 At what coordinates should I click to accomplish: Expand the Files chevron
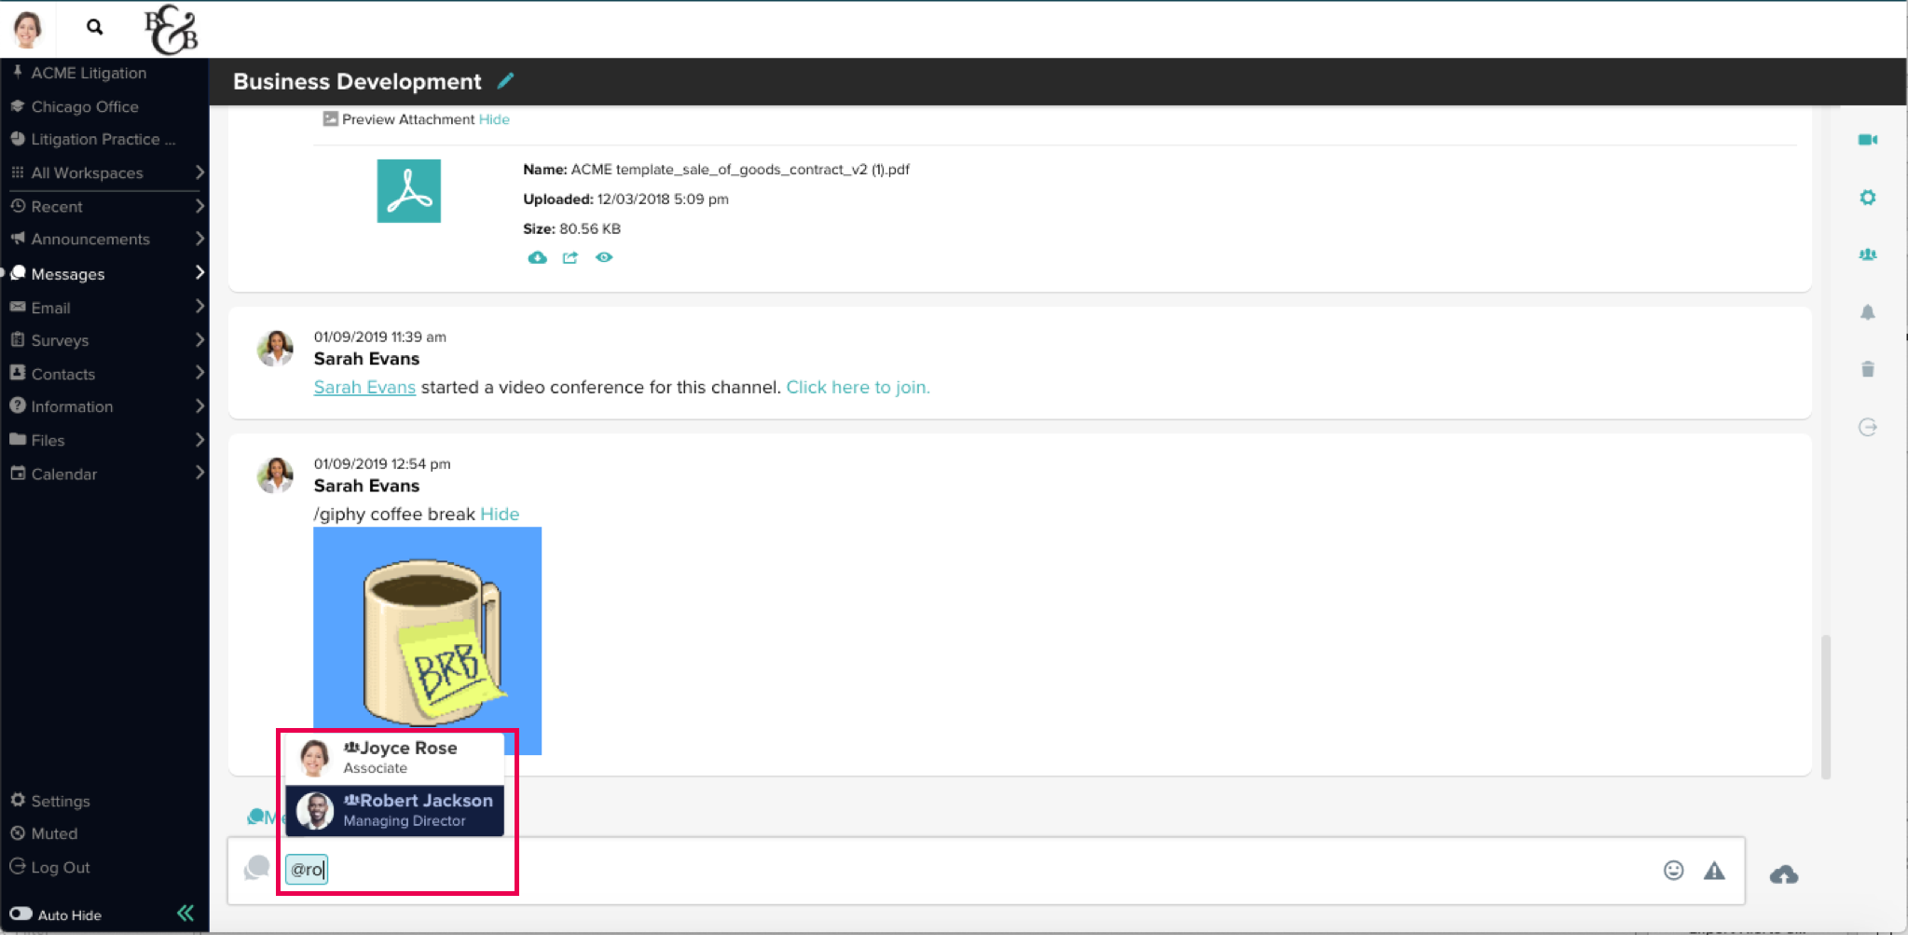199,439
